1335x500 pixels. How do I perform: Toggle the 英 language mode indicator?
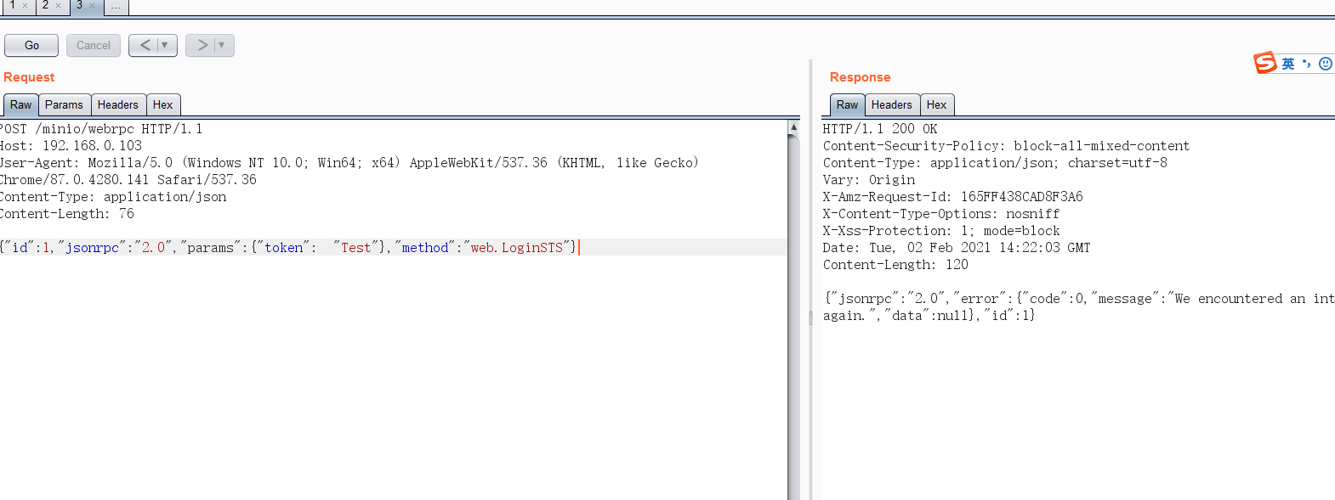pos(1288,64)
